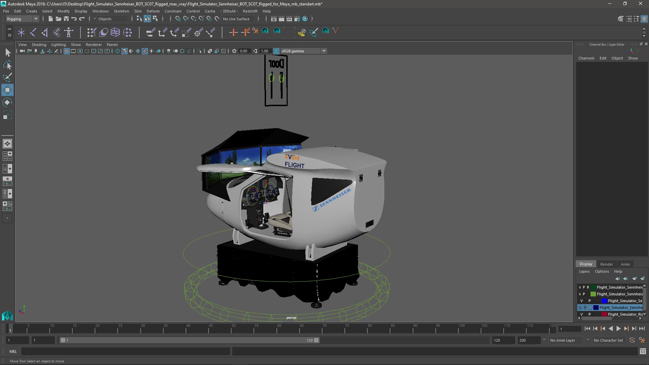Toggle visibility V of the blue Flight_Simulator_Se layer
Viewport: 649px width, 365px height.
[x=582, y=301]
